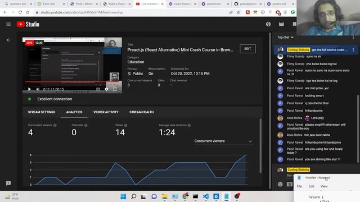Switch to the Stream Settings tab

click(42, 112)
